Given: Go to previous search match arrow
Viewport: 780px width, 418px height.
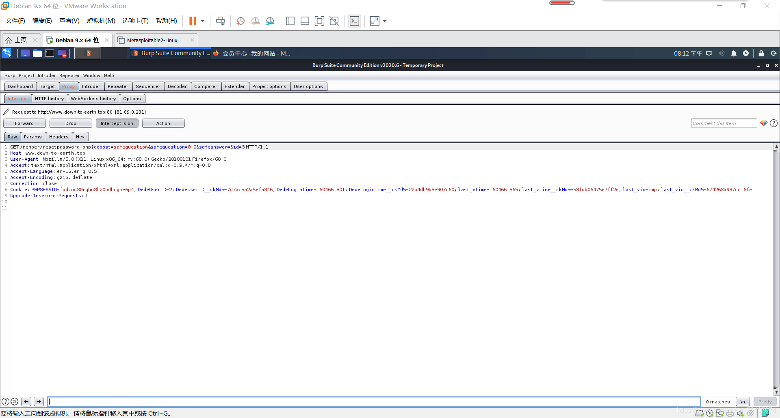Looking at the screenshot, I should pyautogui.click(x=26, y=402).
